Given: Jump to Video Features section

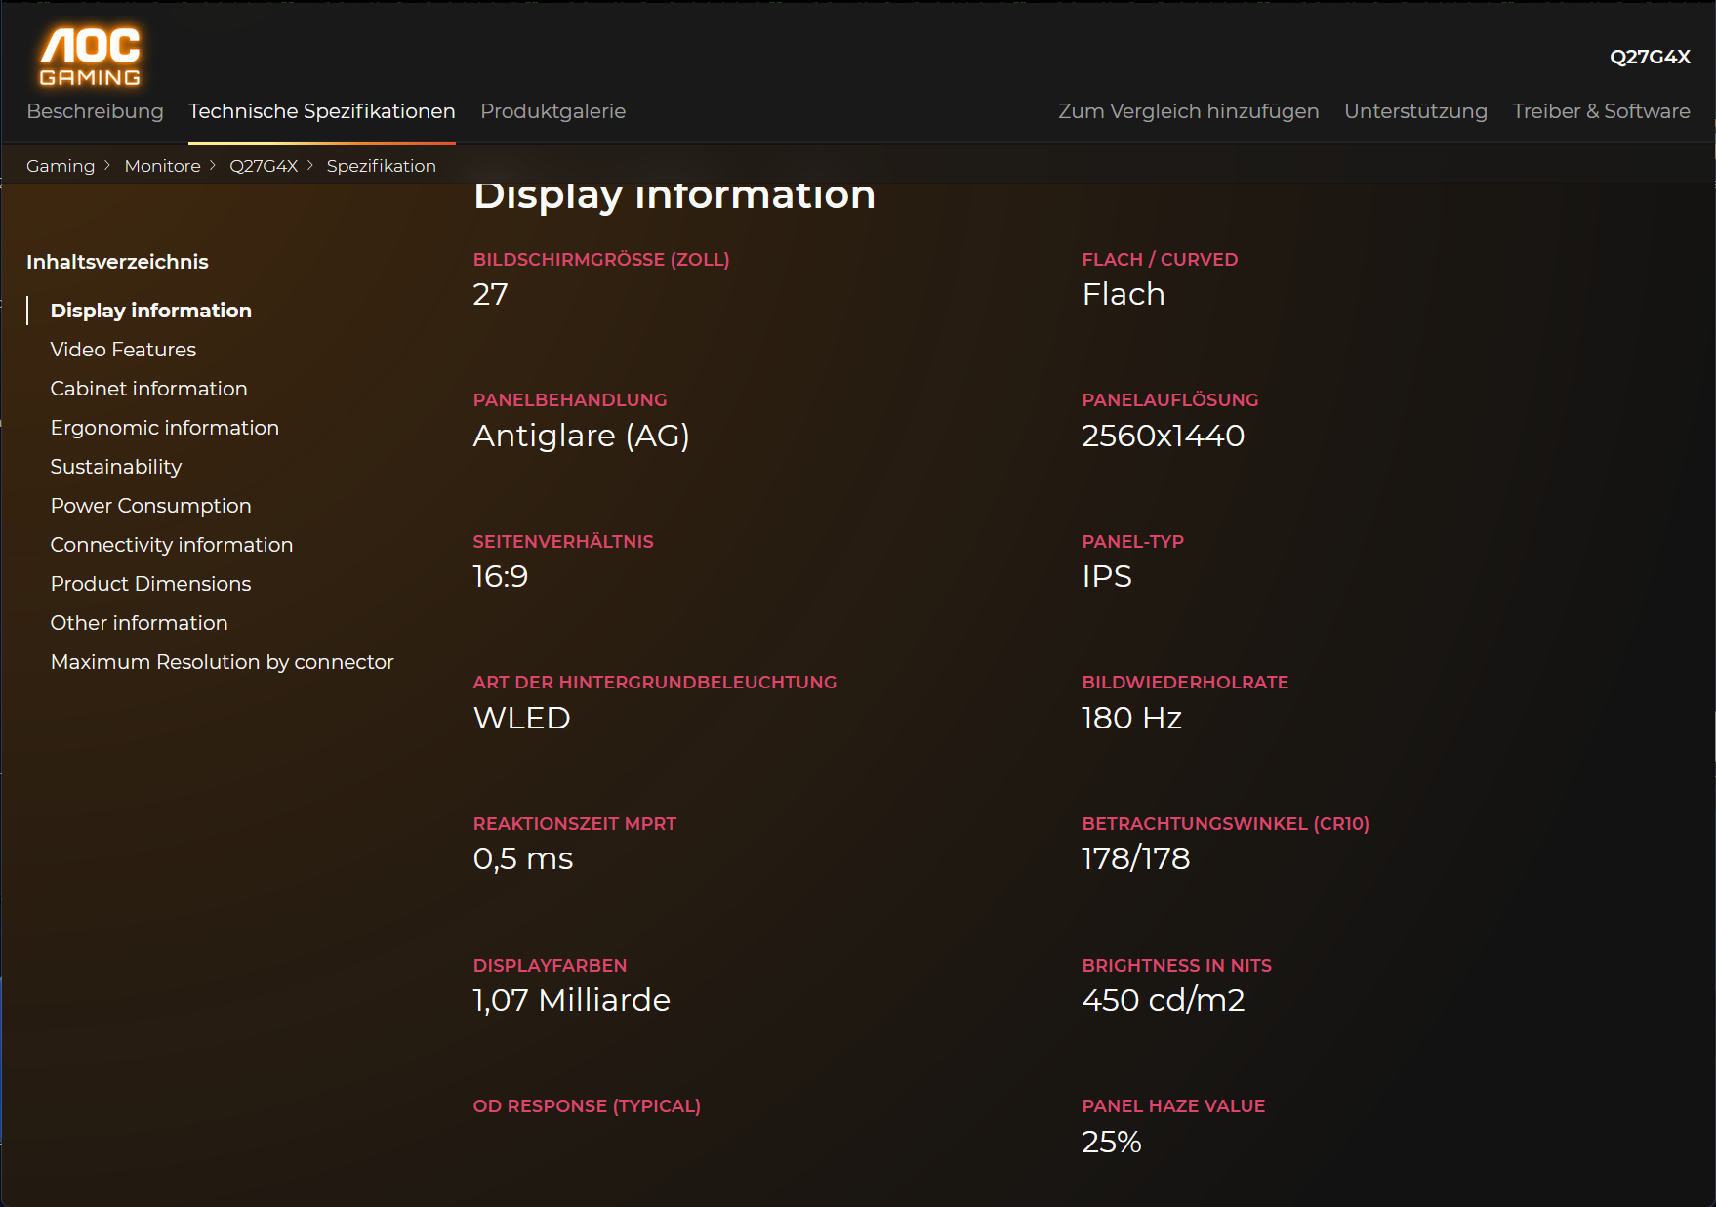Looking at the screenshot, I should coord(123,350).
